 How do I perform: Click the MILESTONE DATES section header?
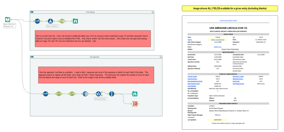(x=228, y=52)
